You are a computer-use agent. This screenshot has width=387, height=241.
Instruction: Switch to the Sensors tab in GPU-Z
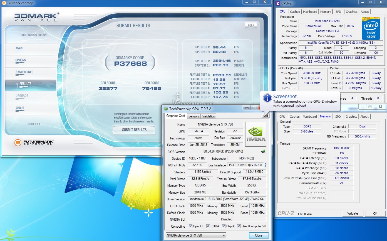(x=193, y=116)
